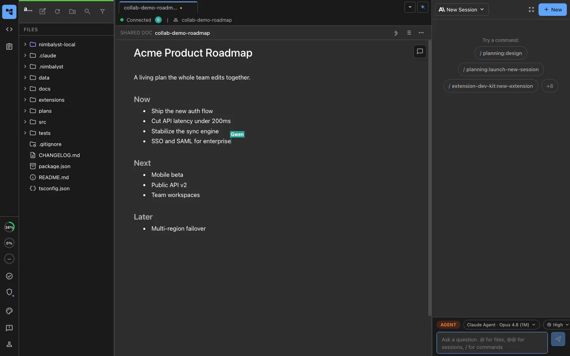Open the shield icon in left rail

click(x=9, y=292)
